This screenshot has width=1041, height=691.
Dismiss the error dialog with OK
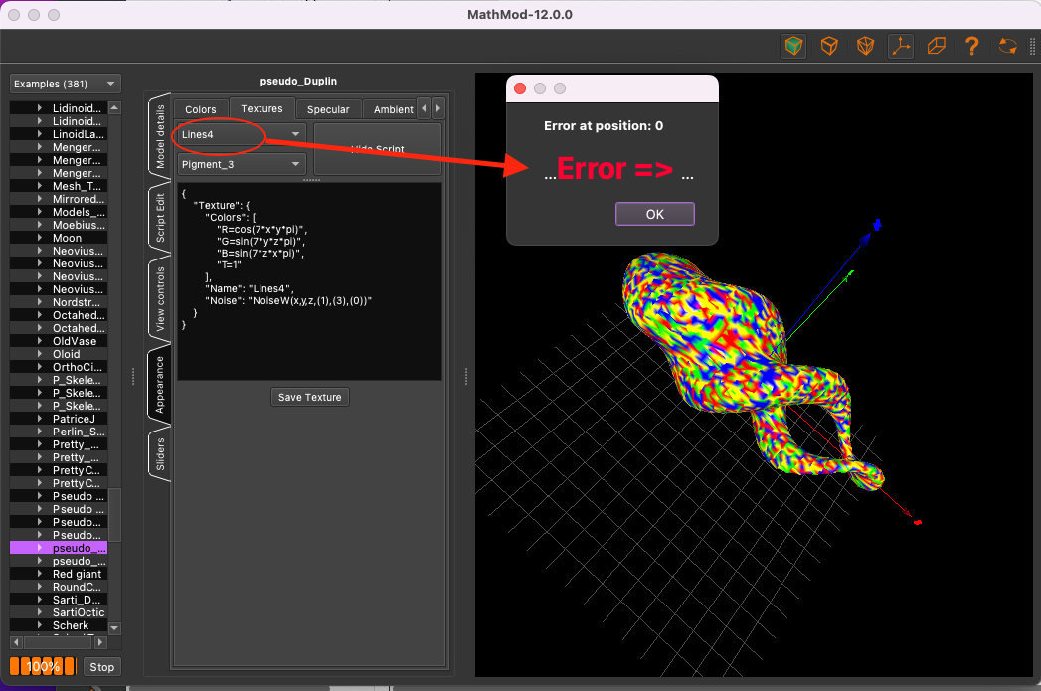pyautogui.click(x=654, y=213)
